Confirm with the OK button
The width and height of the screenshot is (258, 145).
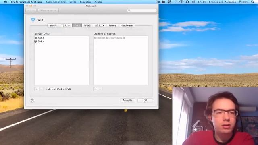point(145,100)
